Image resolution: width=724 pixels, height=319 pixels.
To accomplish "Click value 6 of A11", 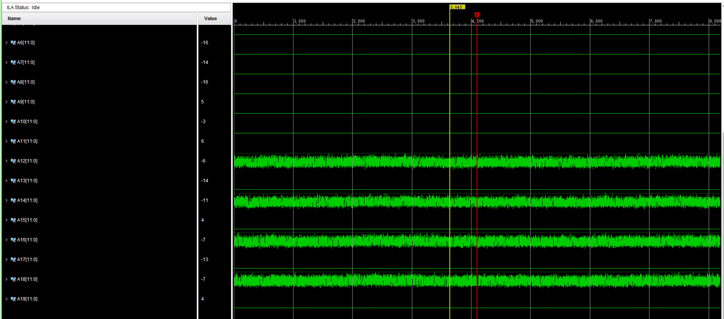I will tap(203, 142).
